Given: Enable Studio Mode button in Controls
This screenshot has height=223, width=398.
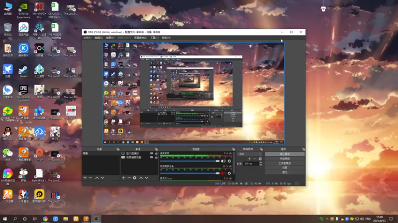Looking at the screenshot, I should click(x=285, y=163).
